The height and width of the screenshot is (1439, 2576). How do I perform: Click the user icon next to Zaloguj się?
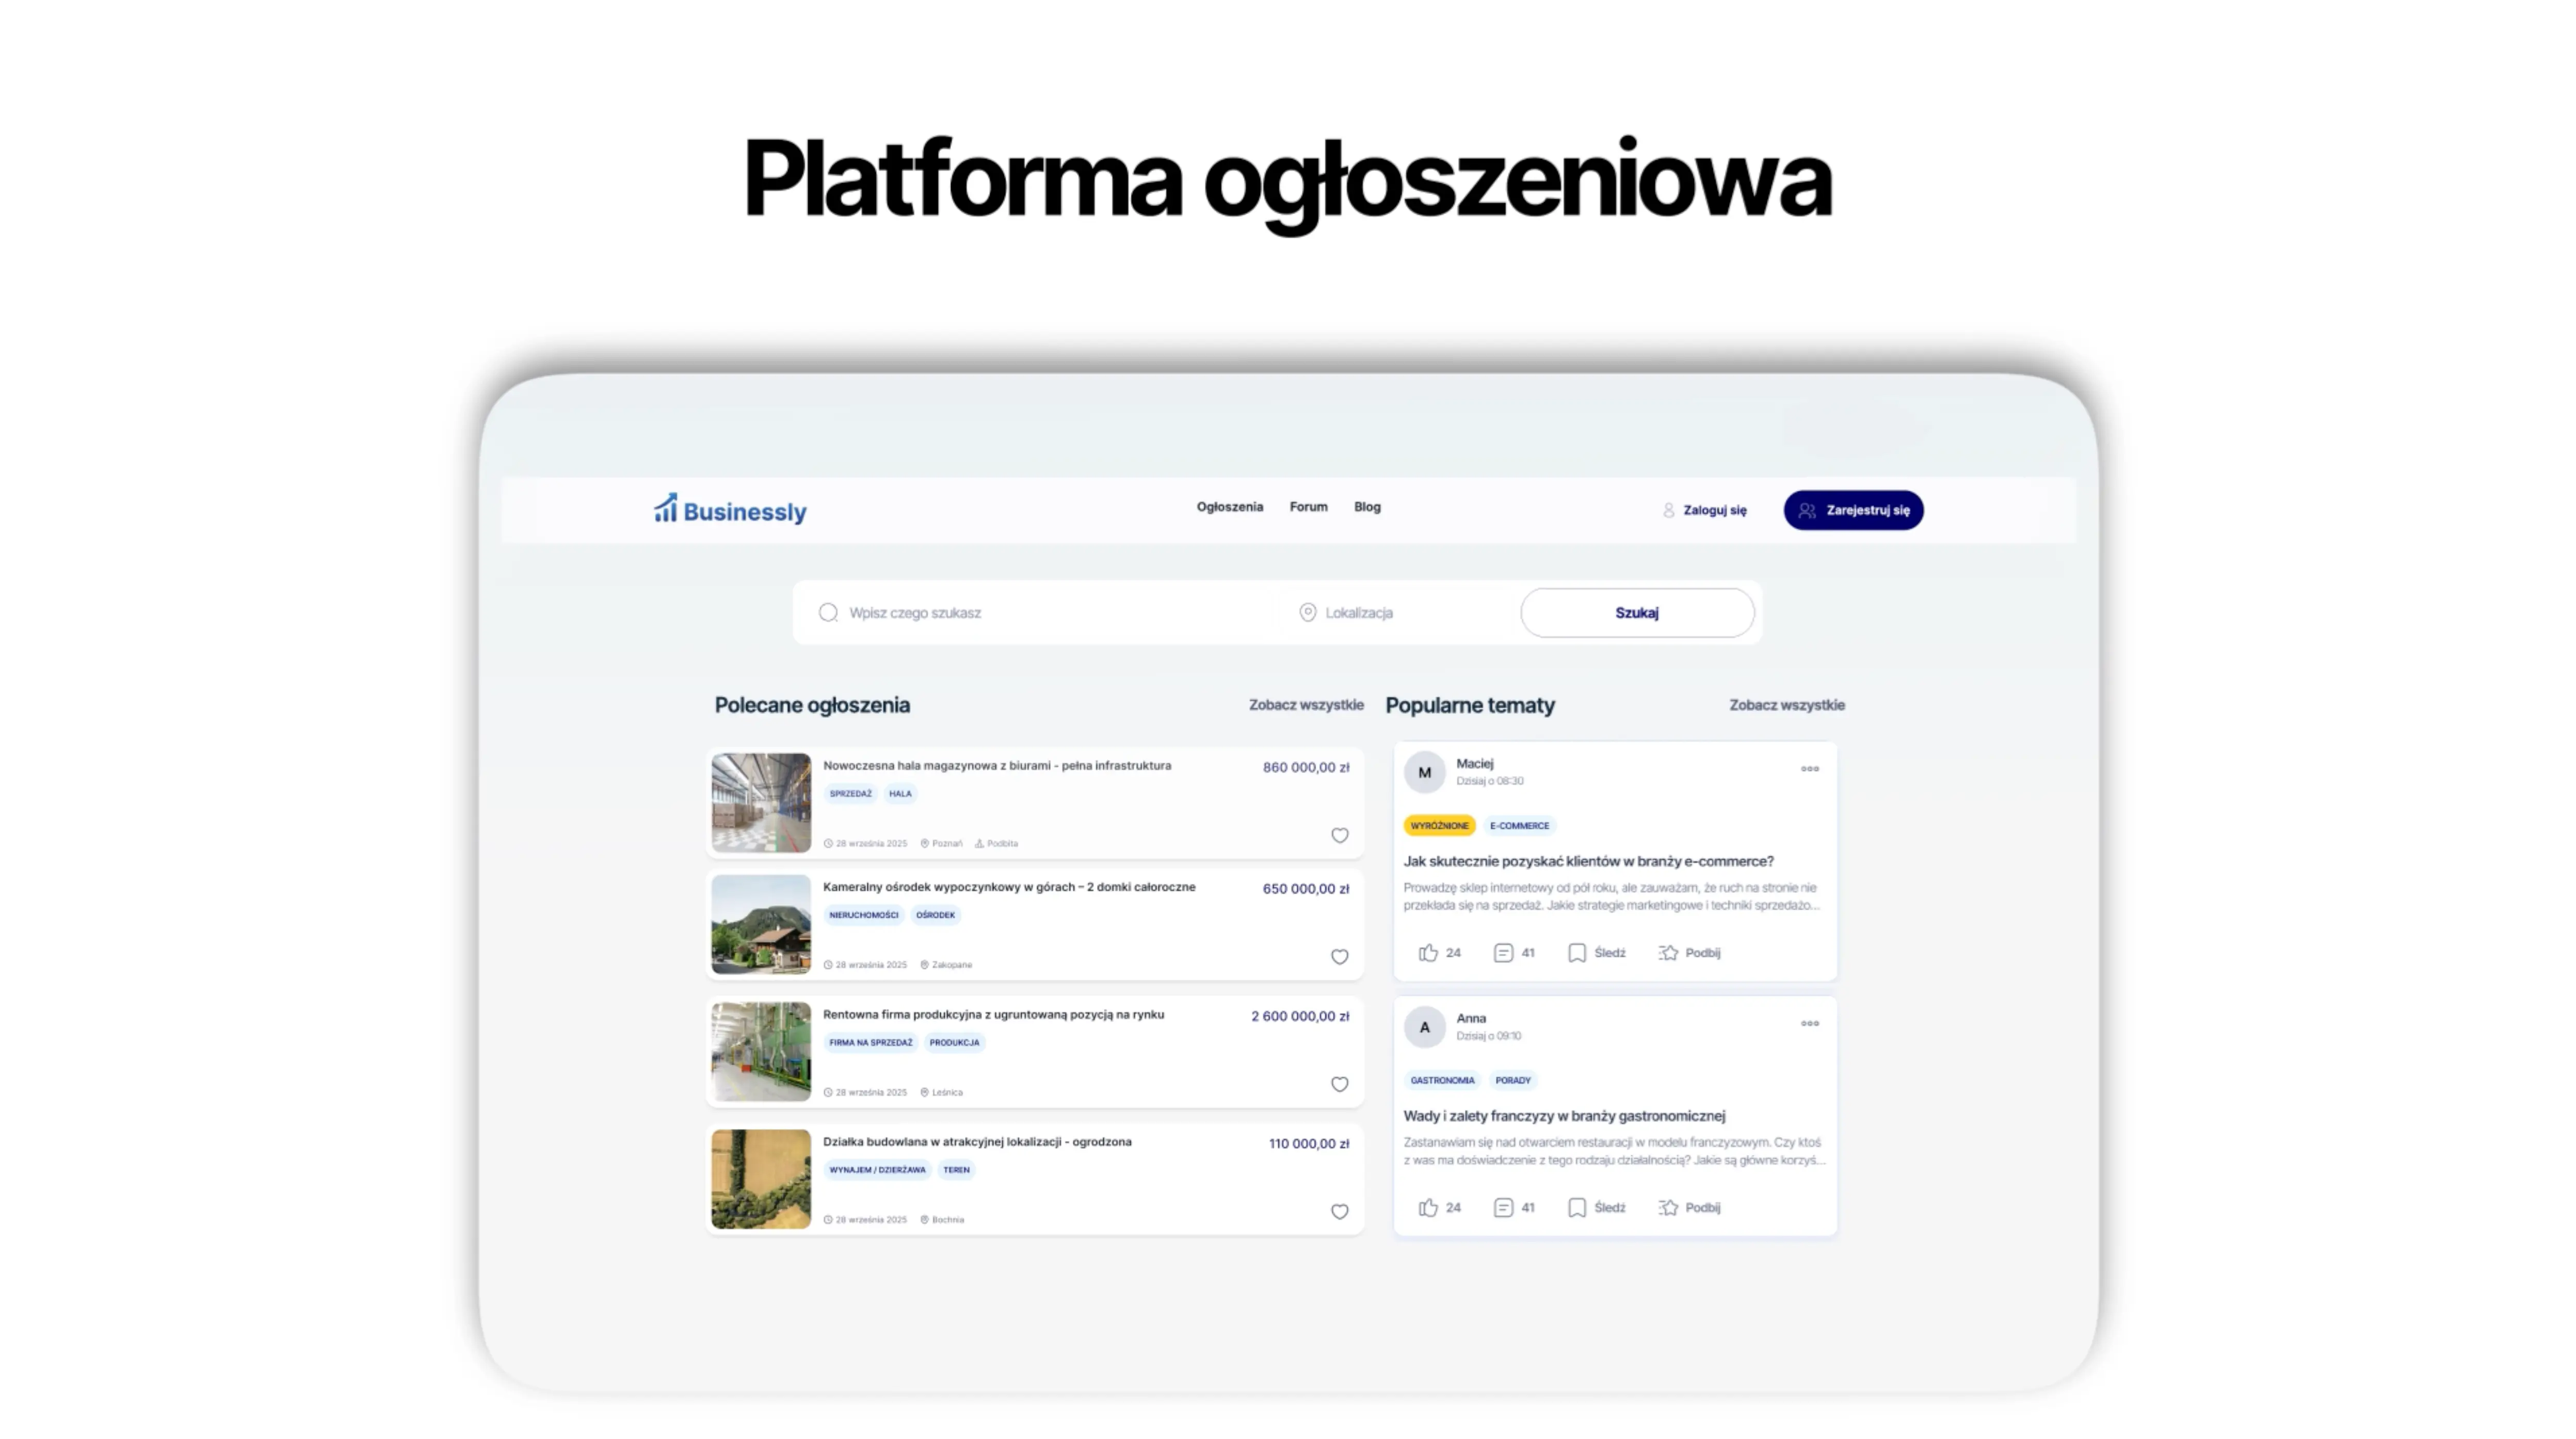pos(1668,510)
